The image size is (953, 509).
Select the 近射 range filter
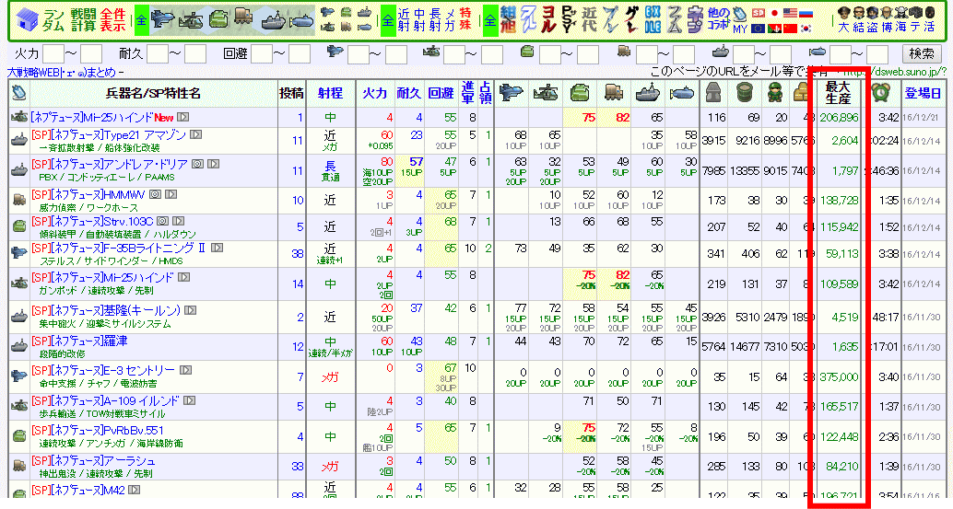click(x=404, y=20)
